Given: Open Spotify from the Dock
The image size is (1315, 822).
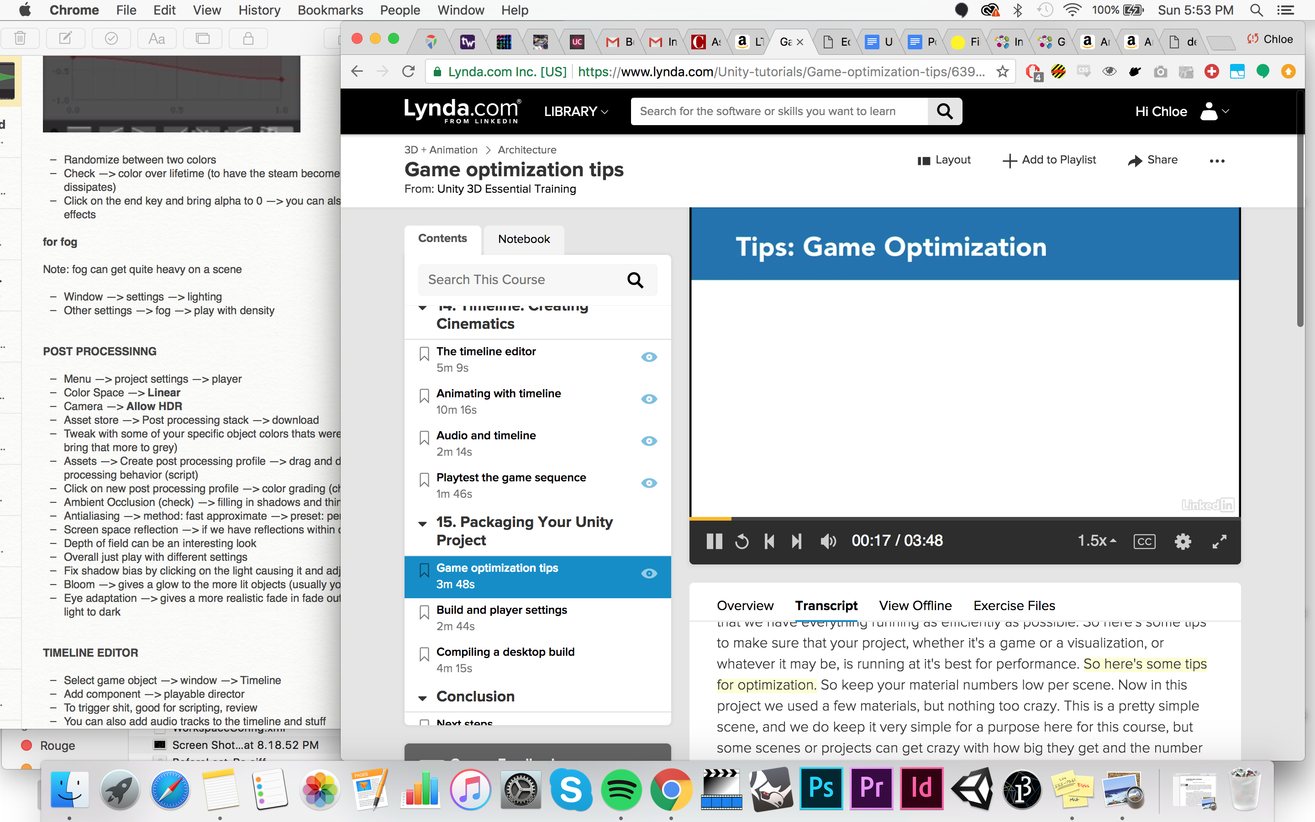Looking at the screenshot, I should [621, 790].
